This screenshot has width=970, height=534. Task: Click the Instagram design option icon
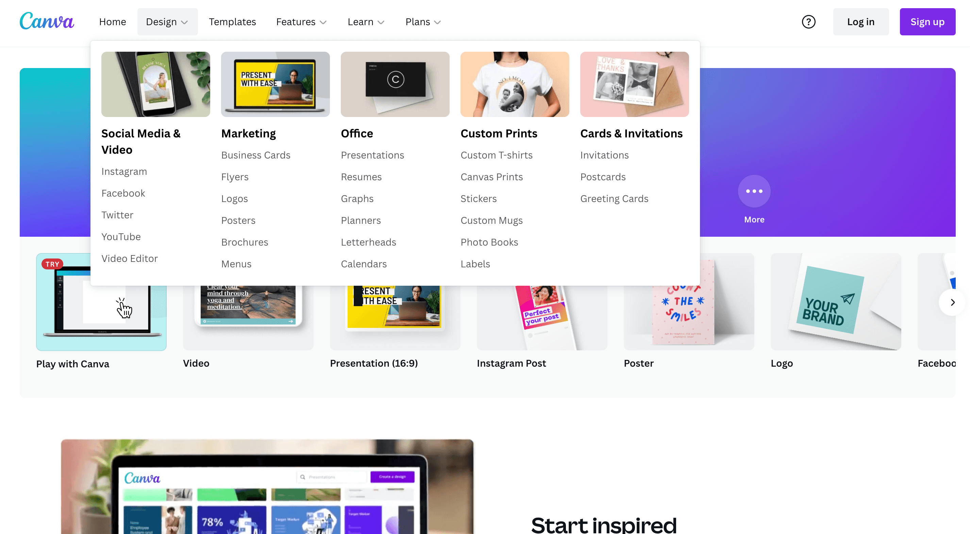[124, 171]
